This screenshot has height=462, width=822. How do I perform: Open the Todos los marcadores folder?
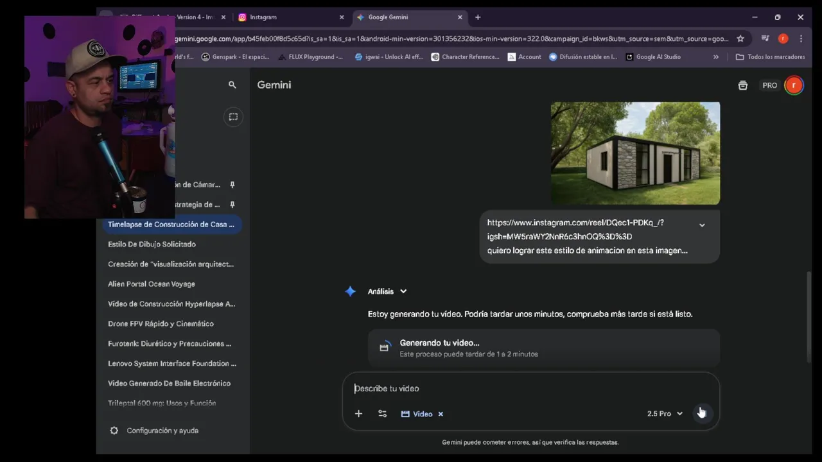[770, 57]
